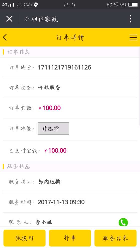Tap the battery indicator in status bar
This screenshot has width=140, height=250.
coord(133,5)
